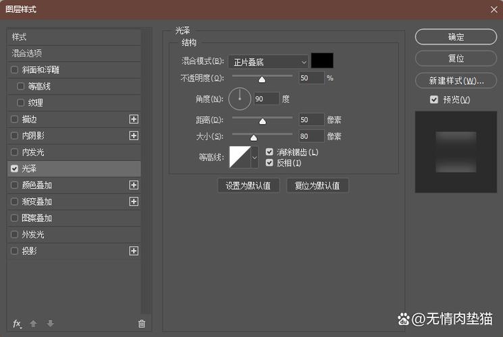Add another 投影 effect with plus icon

(134, 251)
